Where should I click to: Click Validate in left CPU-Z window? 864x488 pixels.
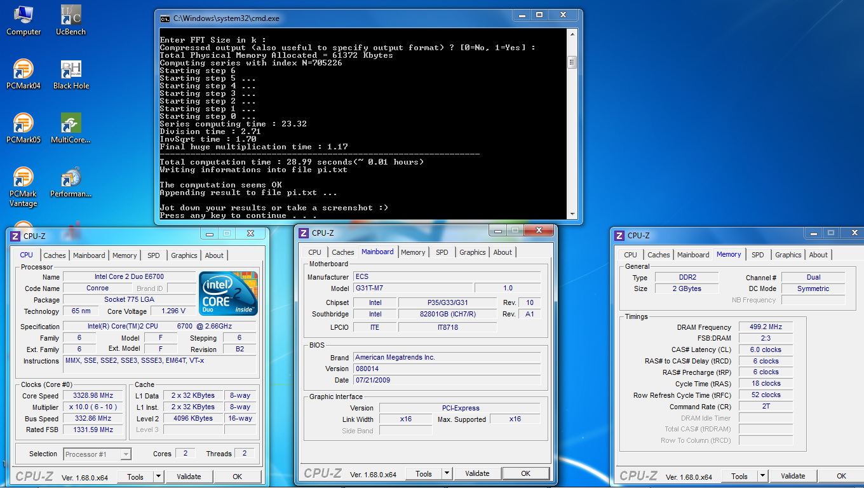pos(189,477)
